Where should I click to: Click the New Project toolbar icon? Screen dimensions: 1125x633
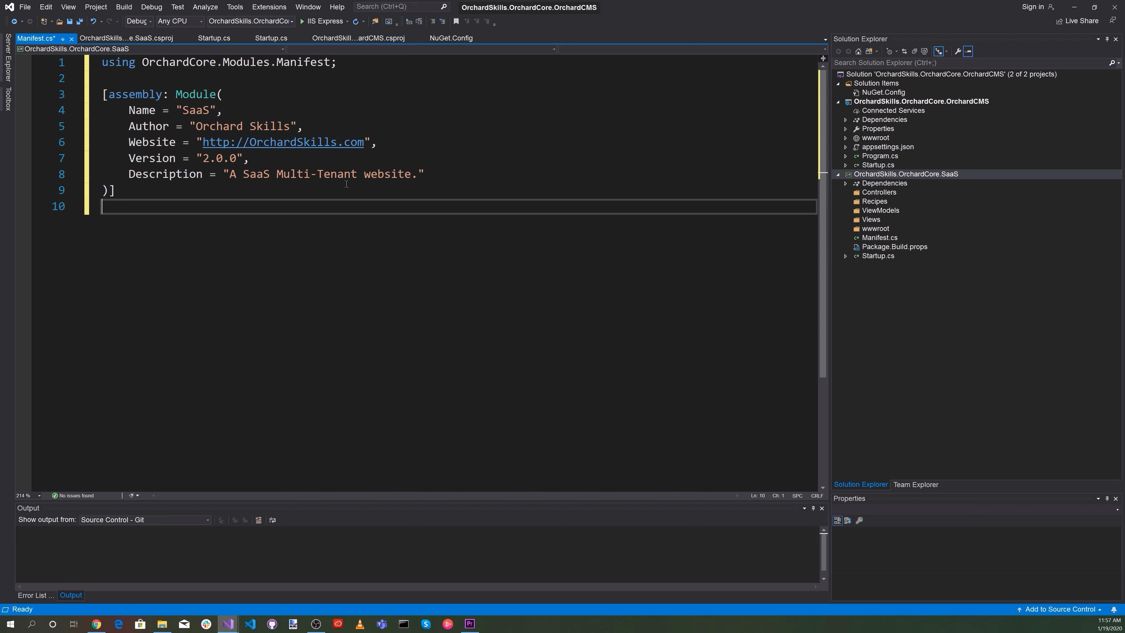[x=44, y=21]
